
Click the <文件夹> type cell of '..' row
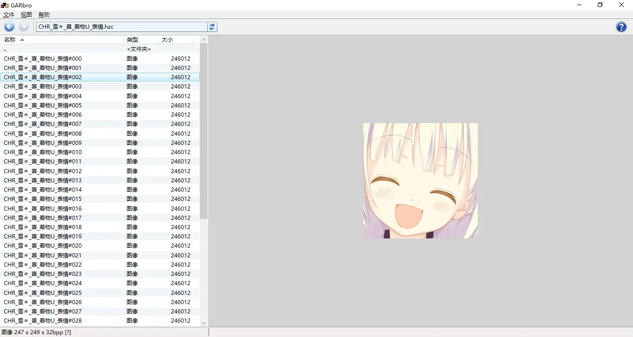point(139,49)
